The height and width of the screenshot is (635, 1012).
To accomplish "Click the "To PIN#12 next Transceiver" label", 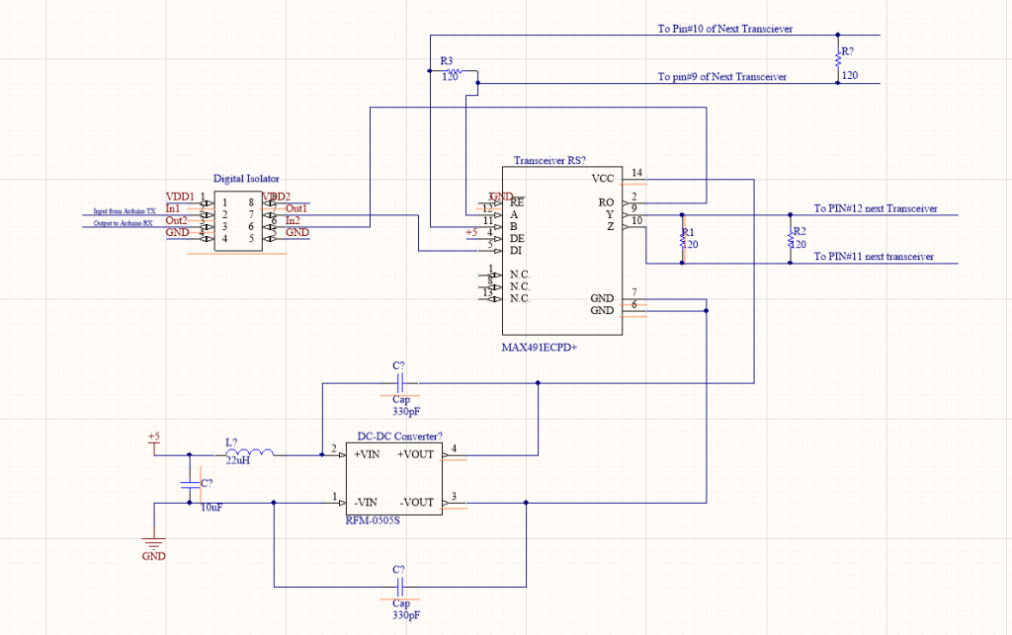I will (875, 209).
